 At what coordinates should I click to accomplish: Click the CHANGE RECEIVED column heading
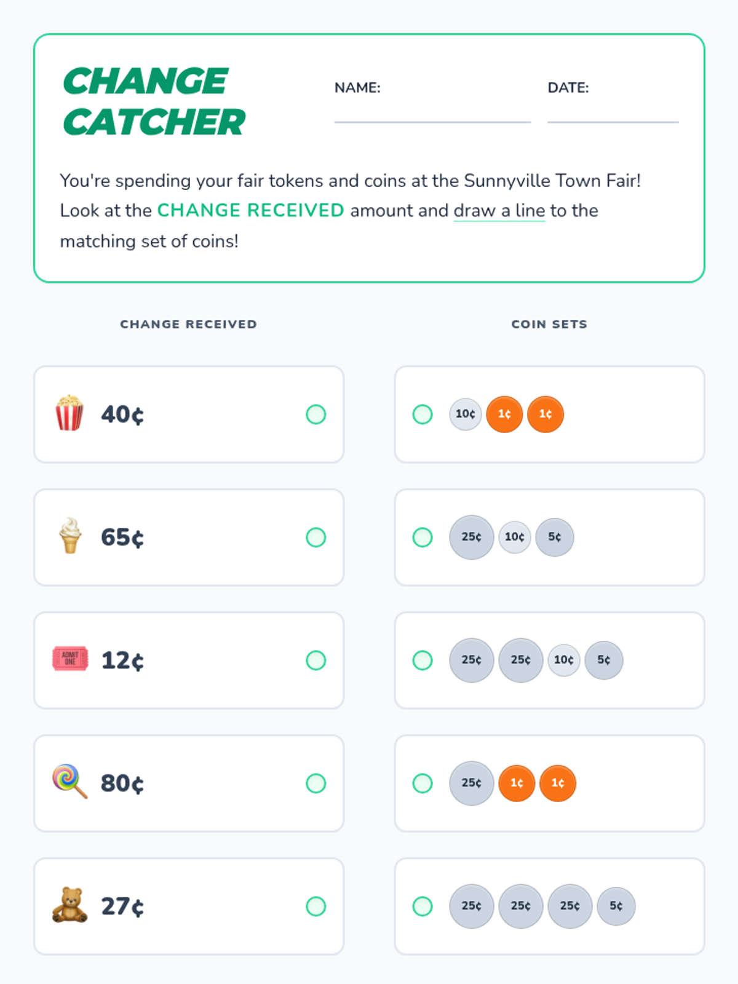pos(189,324)
